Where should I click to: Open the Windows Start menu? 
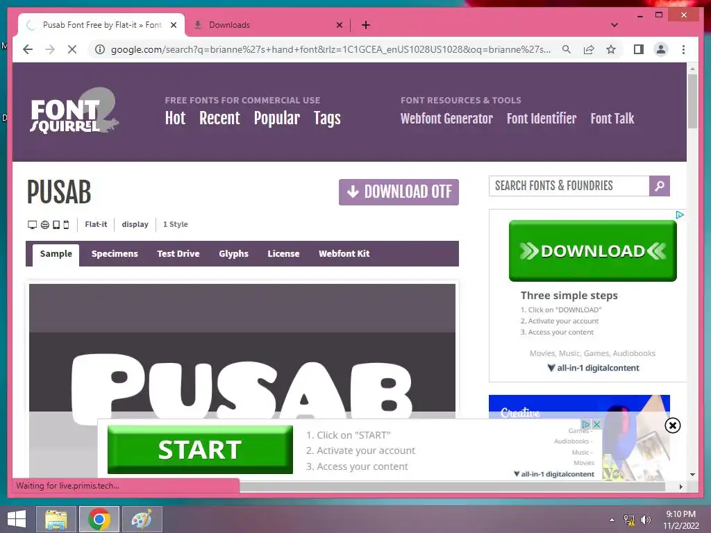(x=17, y=519)
